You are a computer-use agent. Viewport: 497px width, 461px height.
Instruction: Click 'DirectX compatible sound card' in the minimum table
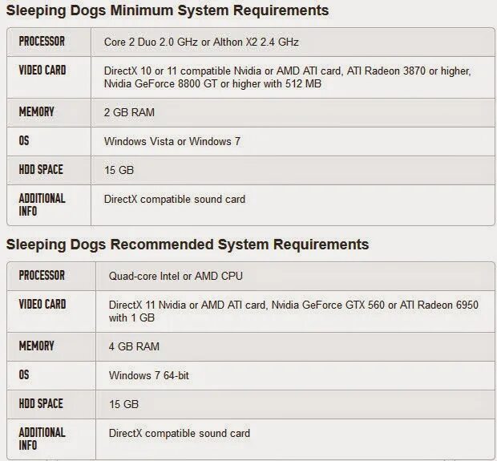click(175, 199)
